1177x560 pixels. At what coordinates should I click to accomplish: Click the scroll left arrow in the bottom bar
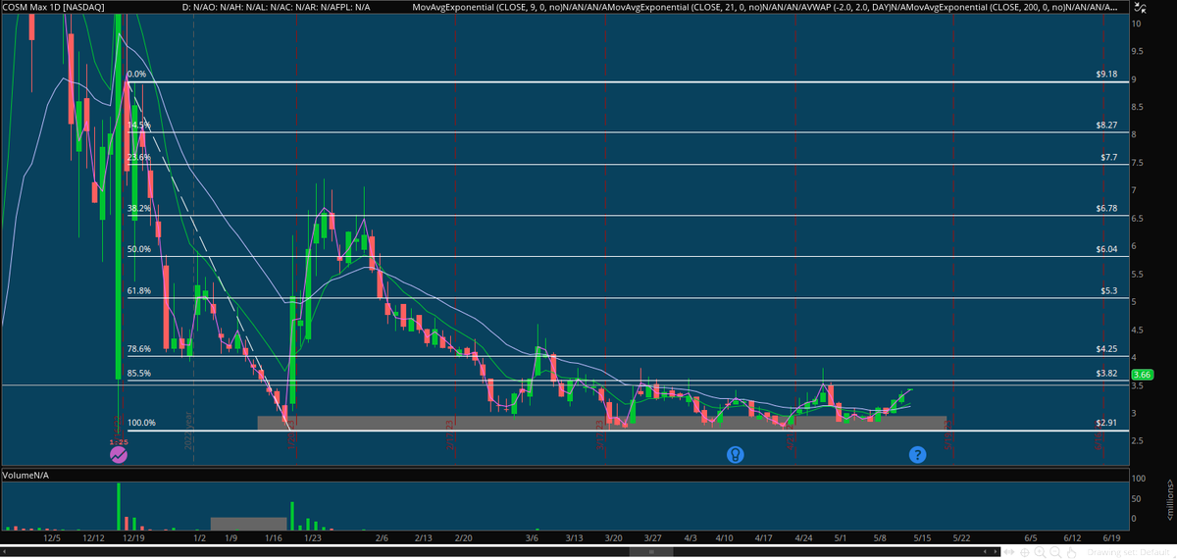click(985, 552)
